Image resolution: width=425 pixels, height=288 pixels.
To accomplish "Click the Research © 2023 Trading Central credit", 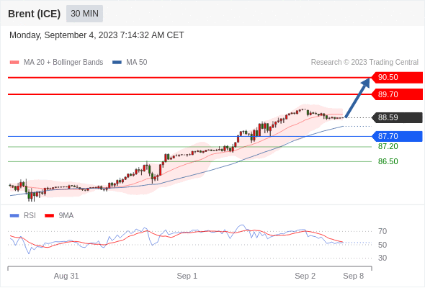I will pyautogui.click(x=364, y=63).
